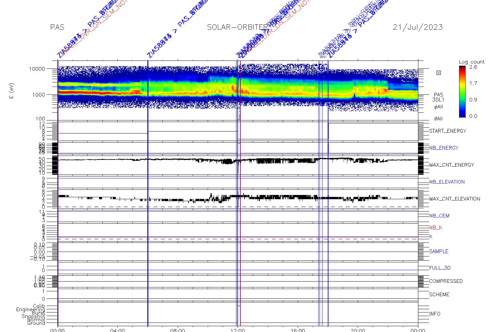Click the date 21/Jul/2023
This screenshot has height=332, width=493.
coord(418,27)
